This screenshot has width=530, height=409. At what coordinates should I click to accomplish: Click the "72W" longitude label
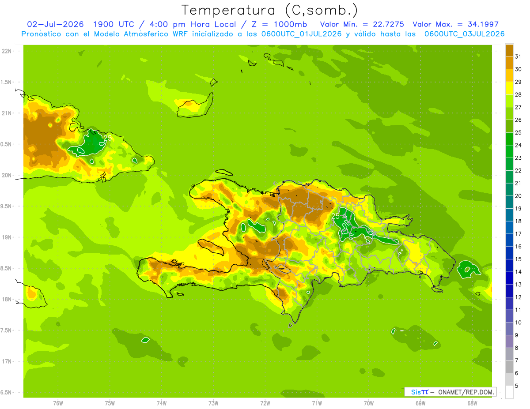[x=265, y=403]
